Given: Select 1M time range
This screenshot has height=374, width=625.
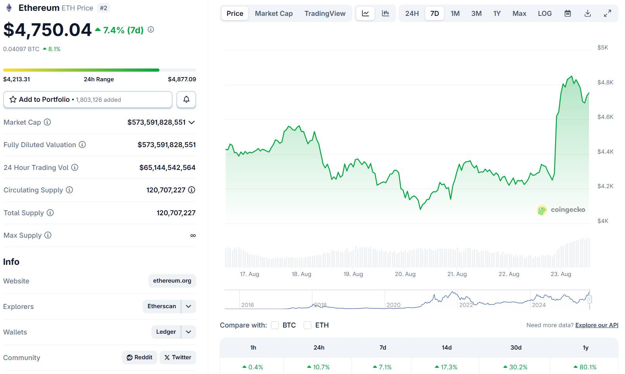Looking at the screenshot, I should click(x=455, y=14).
